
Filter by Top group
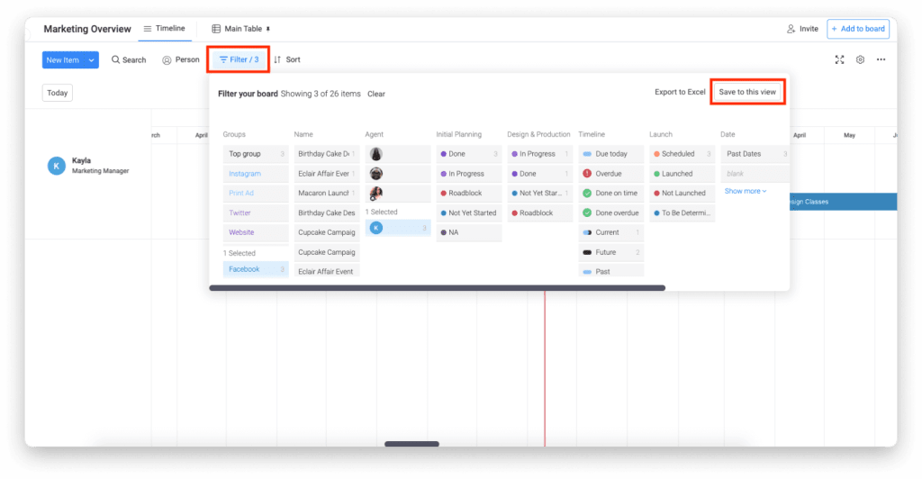pyautogui.click(x=256, y=154)
